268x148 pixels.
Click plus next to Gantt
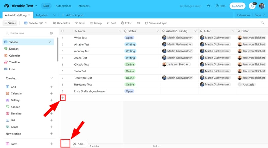pos(51,127)
